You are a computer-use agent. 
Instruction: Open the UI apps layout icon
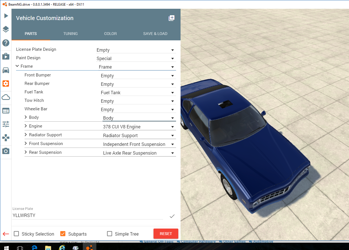[x=6, y=111]
